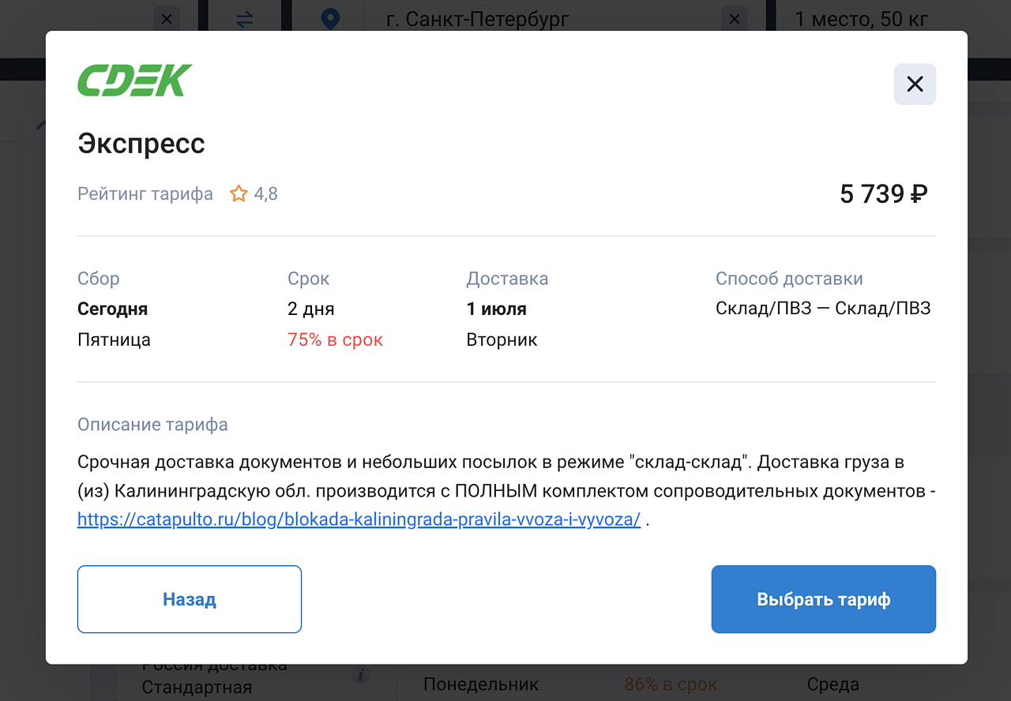Screen dimensions: 1011x701
Task: Click the info icon beside Стандартная tariff
Action: tap(361, 675)
